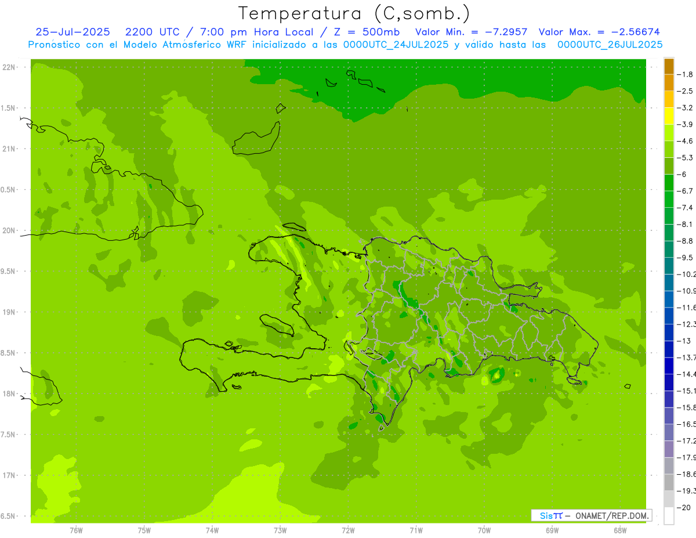This screenshot has height=538, width=696.
Task: Click the '71W' longitude axis label
Action: pos(416,530)
